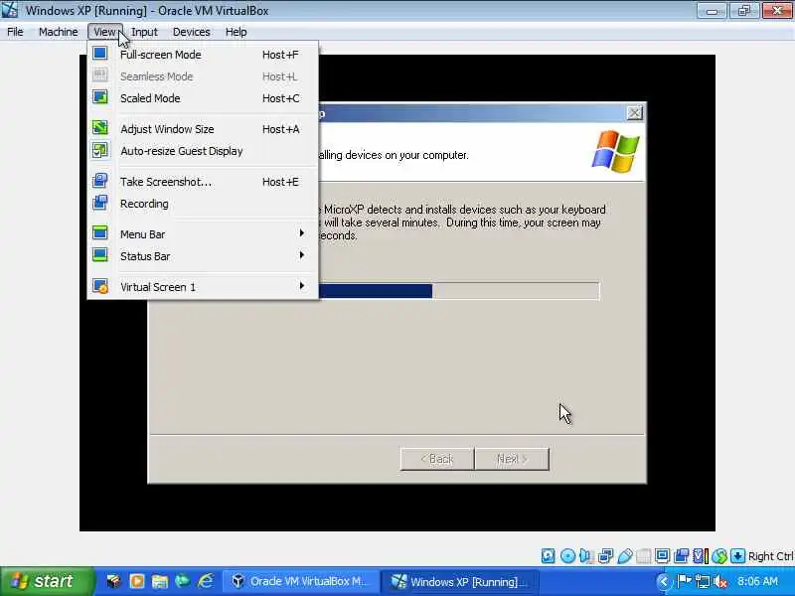Click the Windows start button
795x596 pixels.
pos(46,581)
